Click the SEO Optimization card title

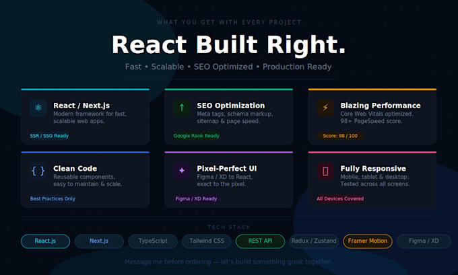[x=231, y=106]
